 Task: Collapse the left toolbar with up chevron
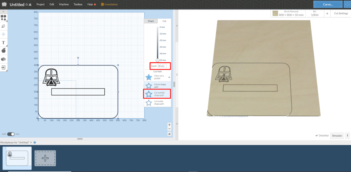click(x=3, y=12)
